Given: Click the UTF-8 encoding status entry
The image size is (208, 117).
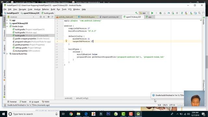Looking at the screenshot, I should coord(172,105).
